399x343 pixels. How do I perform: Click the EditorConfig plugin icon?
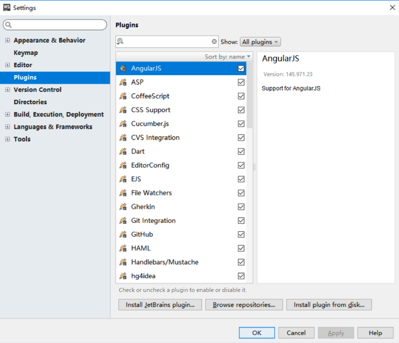(123, 165)
